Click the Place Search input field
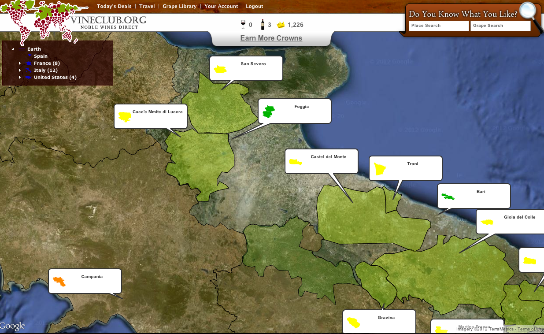This screenshot has height=334, width=544. pos(438,26)
